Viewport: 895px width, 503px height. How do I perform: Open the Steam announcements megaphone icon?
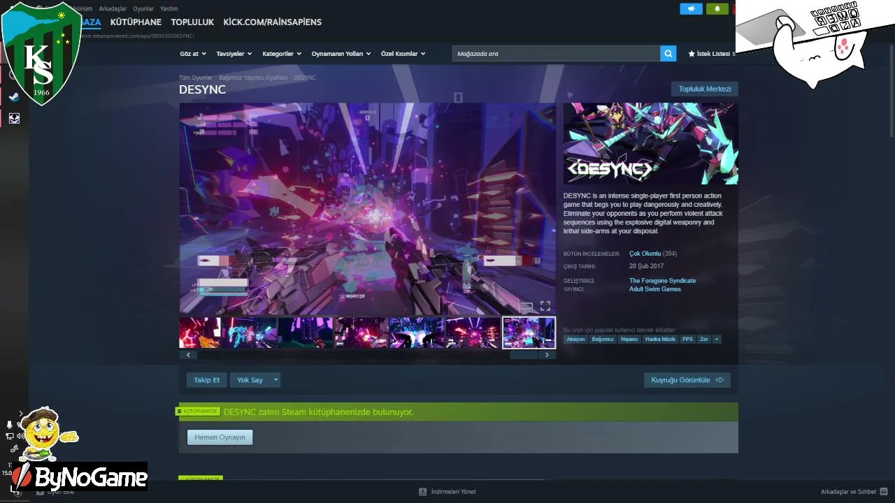click(692, 9)
